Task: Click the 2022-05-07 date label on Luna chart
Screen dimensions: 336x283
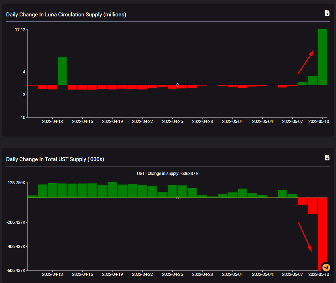Action: click(293, 122)
